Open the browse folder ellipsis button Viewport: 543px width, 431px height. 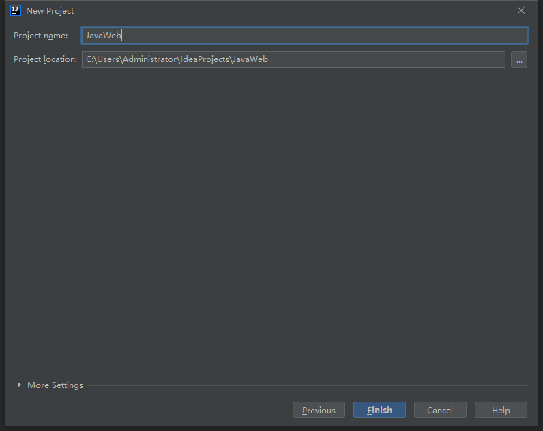[518, 59]
